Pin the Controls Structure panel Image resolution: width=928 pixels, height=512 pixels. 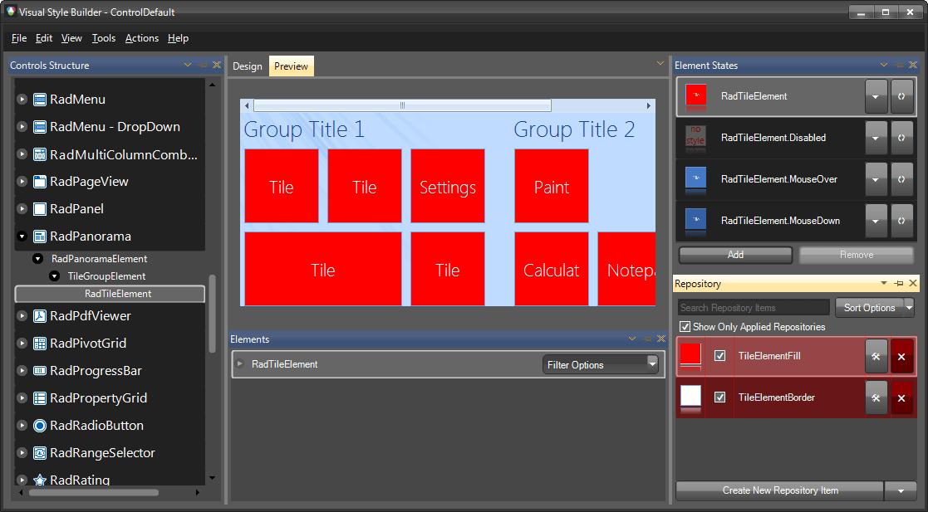[x=202, y=65]
